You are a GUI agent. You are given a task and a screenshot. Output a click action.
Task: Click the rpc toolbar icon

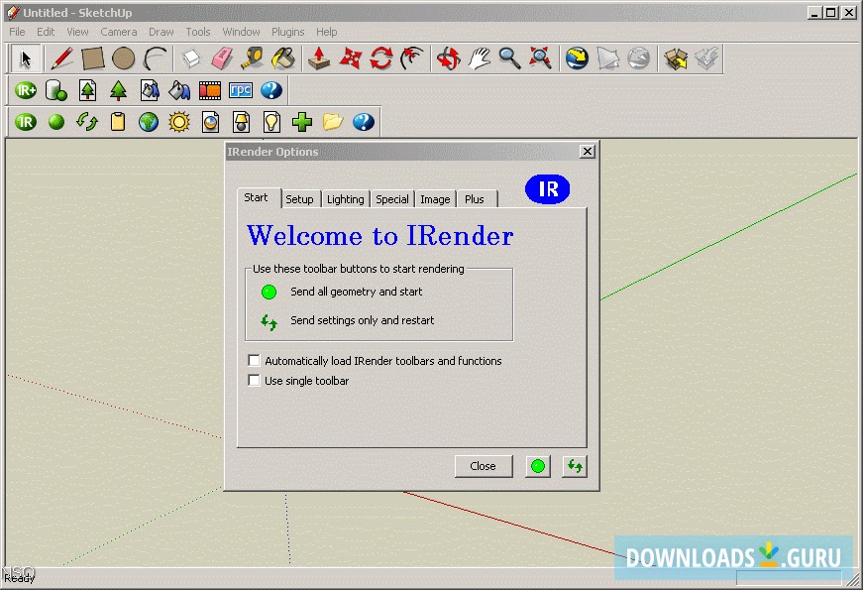[x=241, y=90]
